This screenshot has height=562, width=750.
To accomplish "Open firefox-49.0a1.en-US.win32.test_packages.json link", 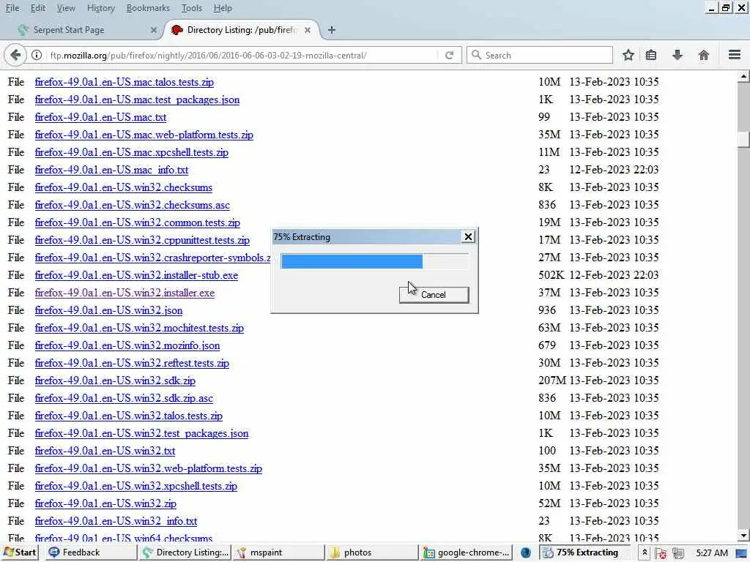I will click(x=141, y=433).
